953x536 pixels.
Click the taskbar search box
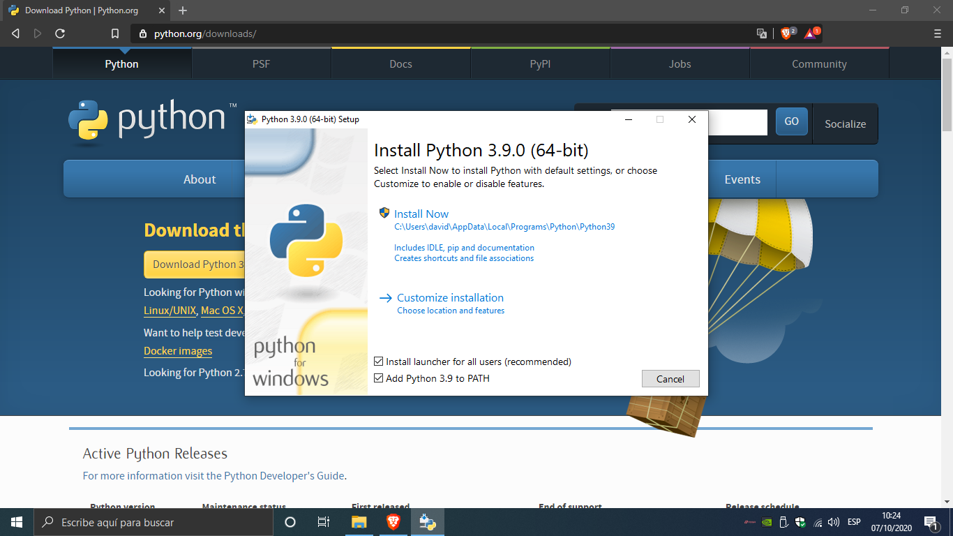click(153, 522)
